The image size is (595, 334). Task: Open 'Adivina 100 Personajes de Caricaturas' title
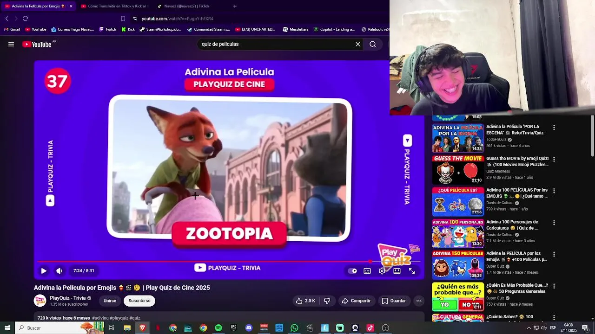coord(512,225)
